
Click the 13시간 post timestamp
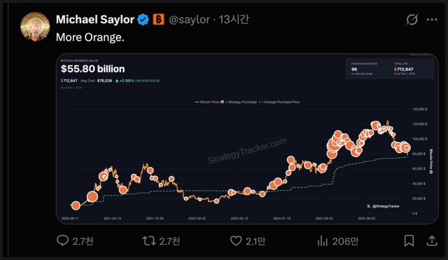tap(234, 19)
